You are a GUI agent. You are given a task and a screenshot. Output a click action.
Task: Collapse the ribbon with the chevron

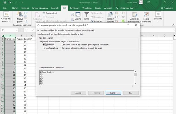pyautogui.click(x=173, y=25)
